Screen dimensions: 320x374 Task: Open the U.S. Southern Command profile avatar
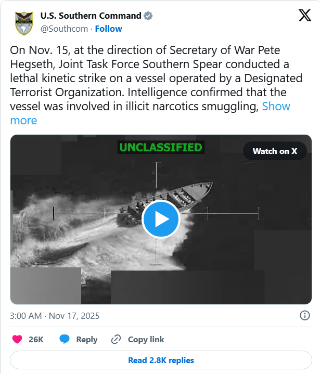coord(22,22)
